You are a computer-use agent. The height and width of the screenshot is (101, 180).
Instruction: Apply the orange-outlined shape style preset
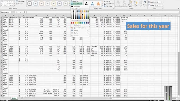(x=42, y=4)
